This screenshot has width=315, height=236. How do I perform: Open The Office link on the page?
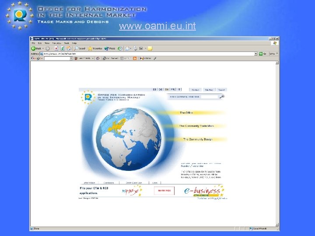[186, 113]
